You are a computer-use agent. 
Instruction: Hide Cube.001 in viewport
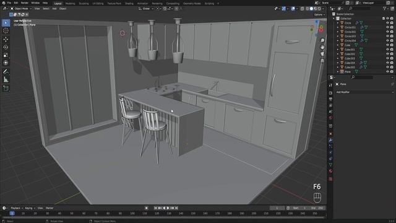point(387,50)
